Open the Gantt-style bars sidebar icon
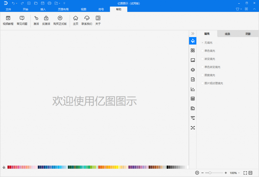This screenshot has width=259, height=177. (x=193, y=118)
